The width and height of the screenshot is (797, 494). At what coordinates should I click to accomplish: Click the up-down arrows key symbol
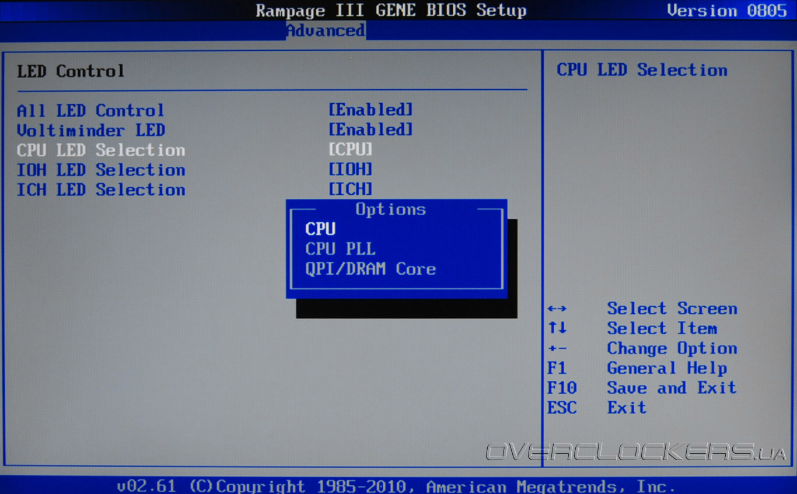click(557, 328)
